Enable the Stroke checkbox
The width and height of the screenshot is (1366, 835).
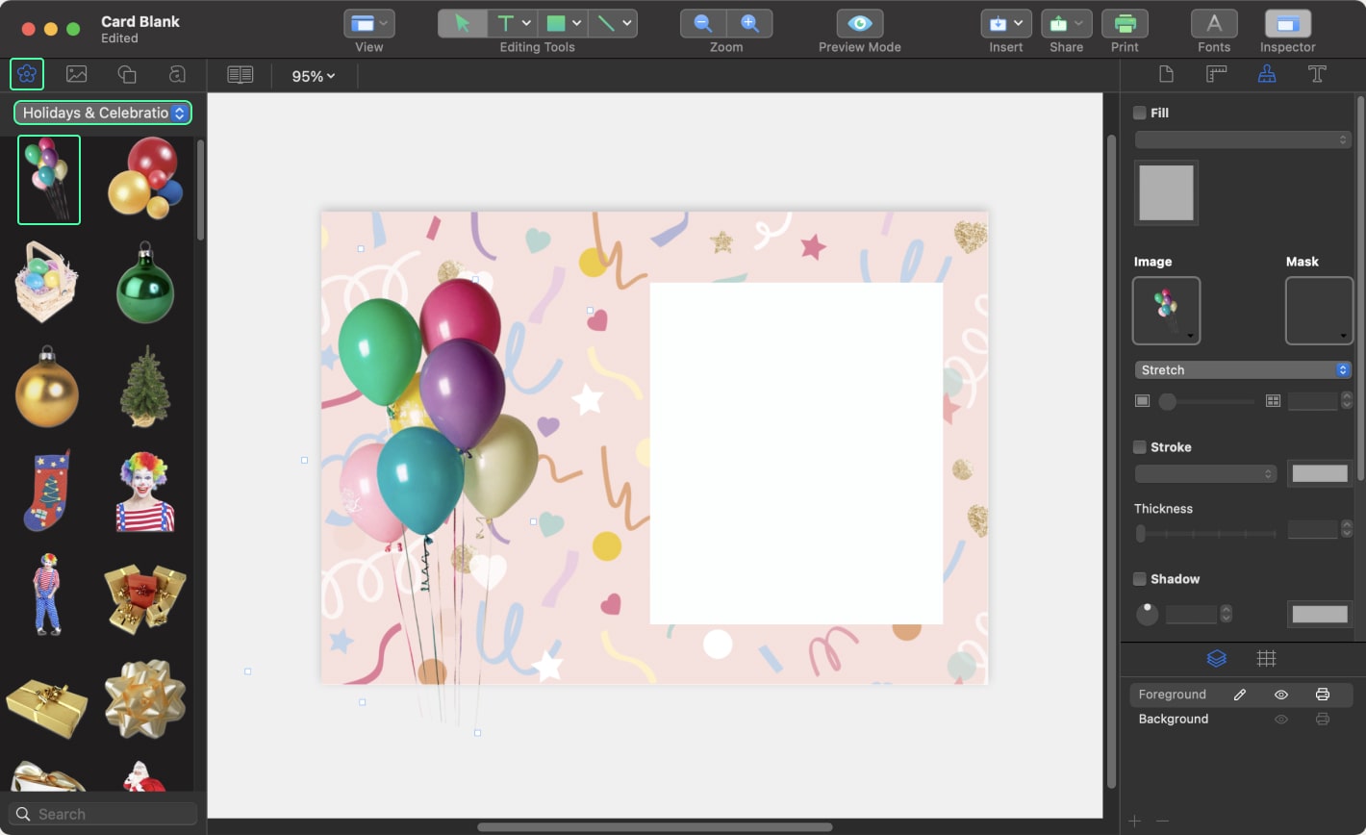point(1140,447)
